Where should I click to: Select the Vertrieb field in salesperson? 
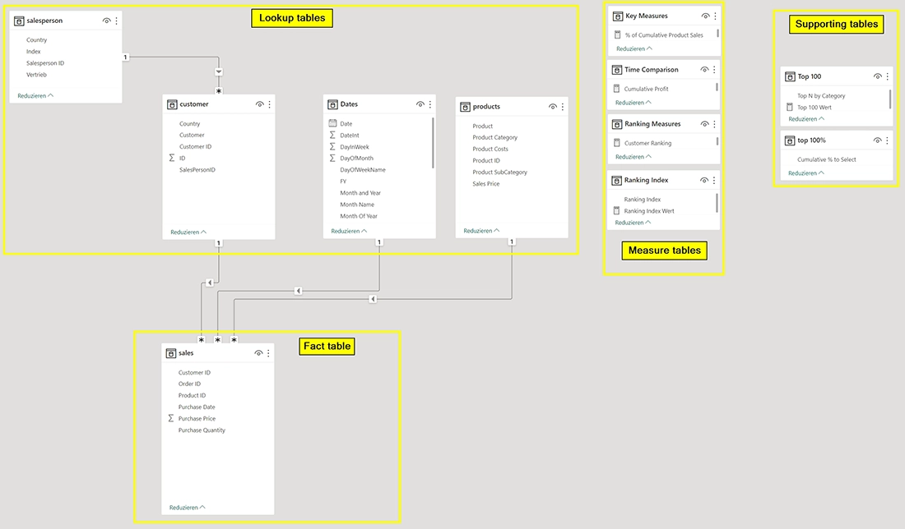click(36, 75)
